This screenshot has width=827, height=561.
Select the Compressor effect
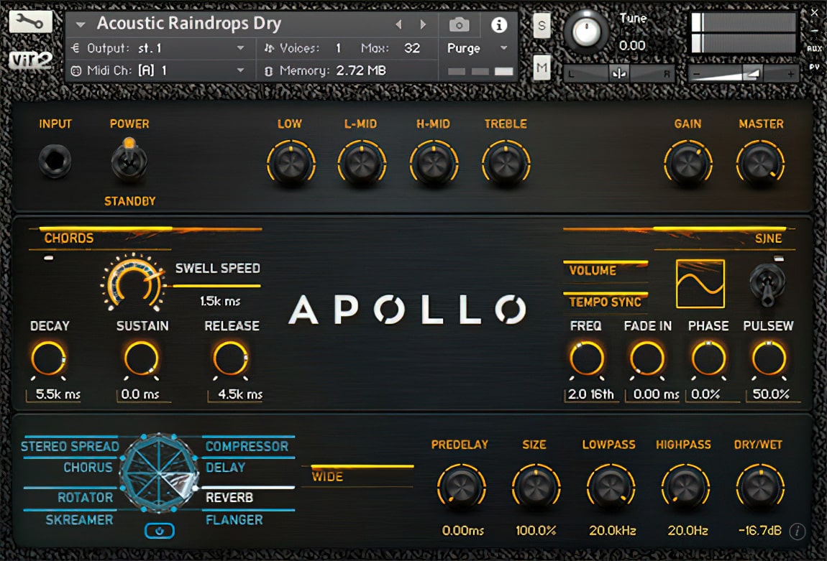[x=247, y=447]
